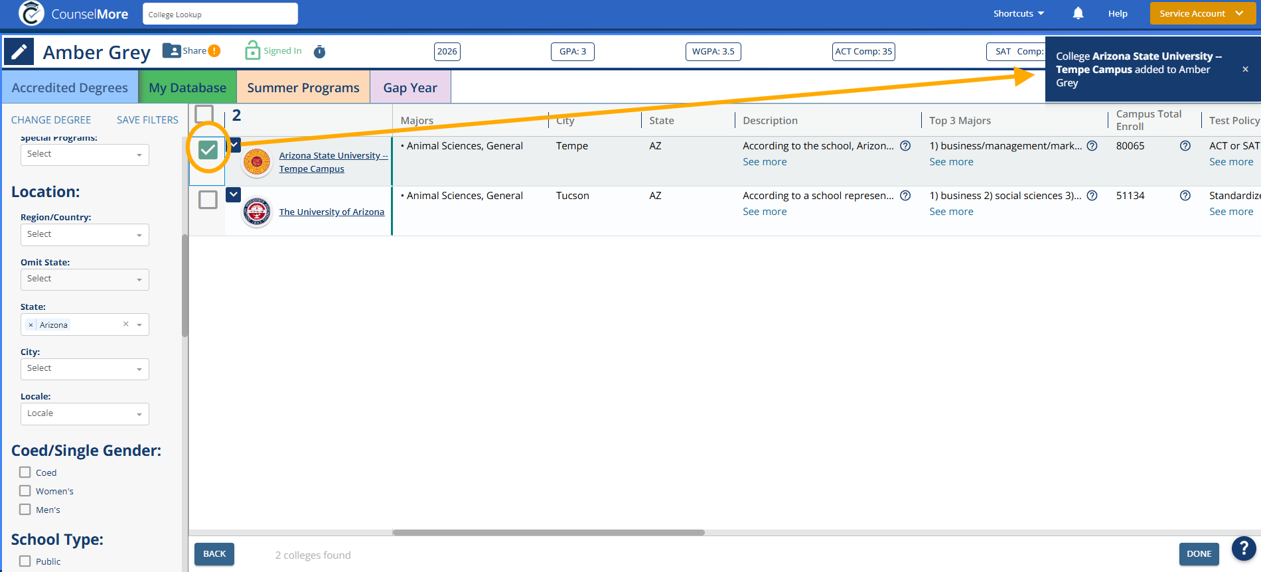Open the City select dropdown
1261x572 pixels.
[x=84, y=369]
